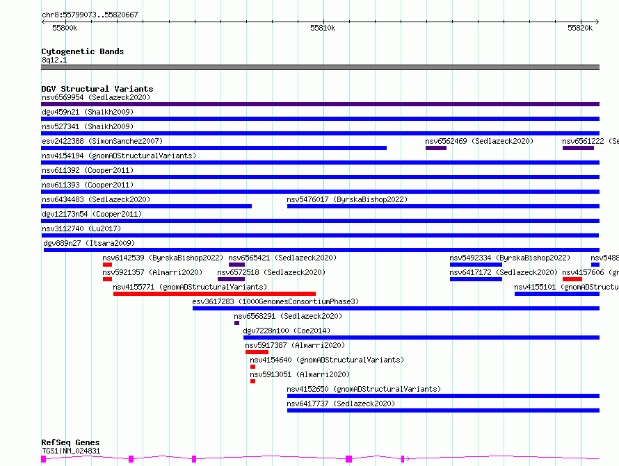This screenshot has width=619, height=466.
Task: Click red bar under nsv5921357
Action: click(107, 279)
